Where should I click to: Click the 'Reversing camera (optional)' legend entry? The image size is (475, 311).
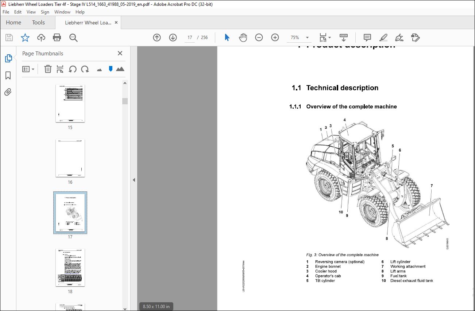(x=340, y=262)
